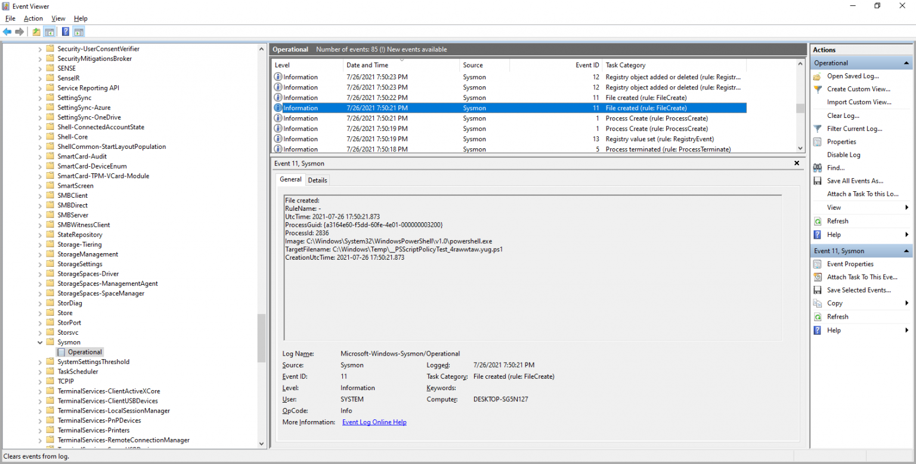Screen dimensions: 916x464
Task: Toggle the Show/Hide Action Pane toolbar button
Action: pyautogui.click(x=79, y=32)
